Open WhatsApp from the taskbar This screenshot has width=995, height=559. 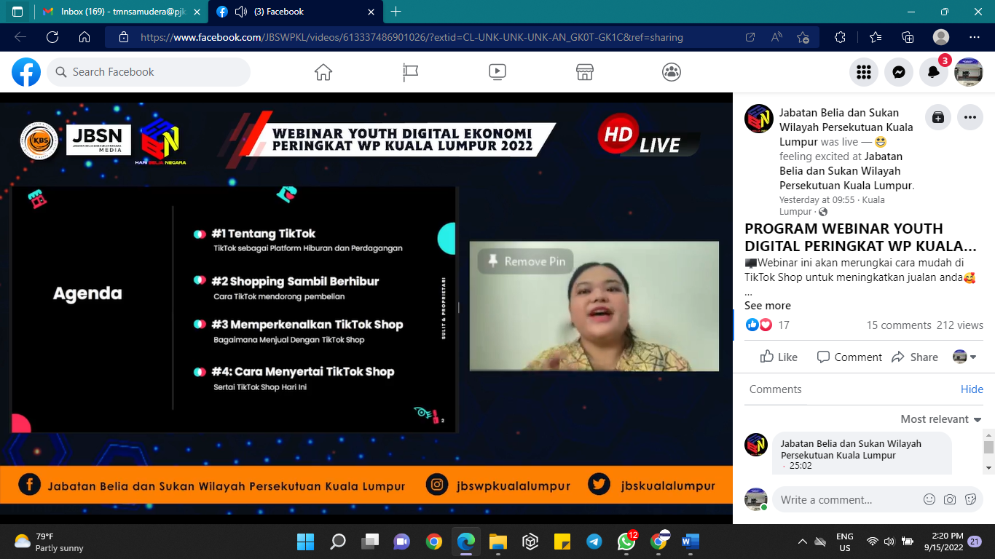[x=626, y=542]
